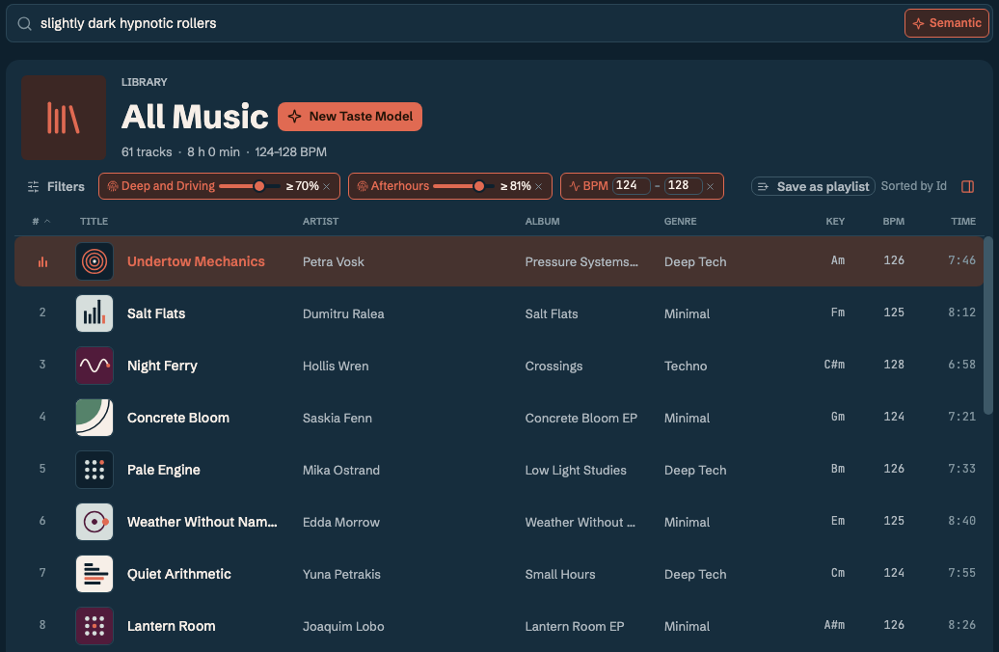Viewport: 999px width, 652px height.
Task: Sort by the # column header
Action: point(40,221)
